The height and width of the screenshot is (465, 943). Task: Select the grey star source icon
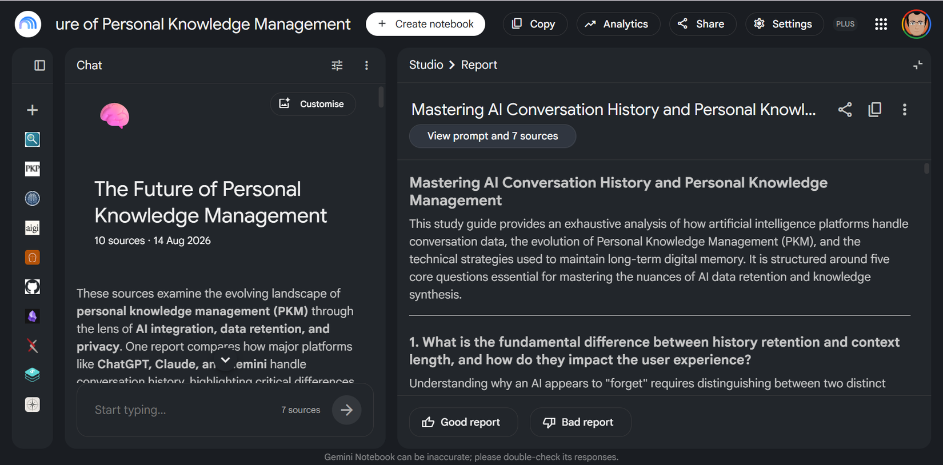click(33, 404)
